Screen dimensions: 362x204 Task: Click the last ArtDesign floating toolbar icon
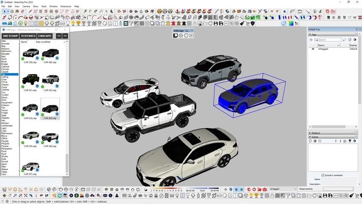[191, 35]
